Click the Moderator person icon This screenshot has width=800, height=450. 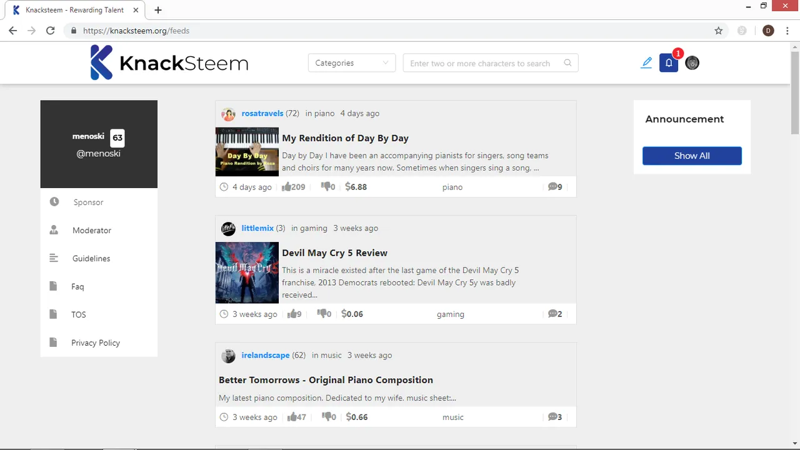point(54,230)
